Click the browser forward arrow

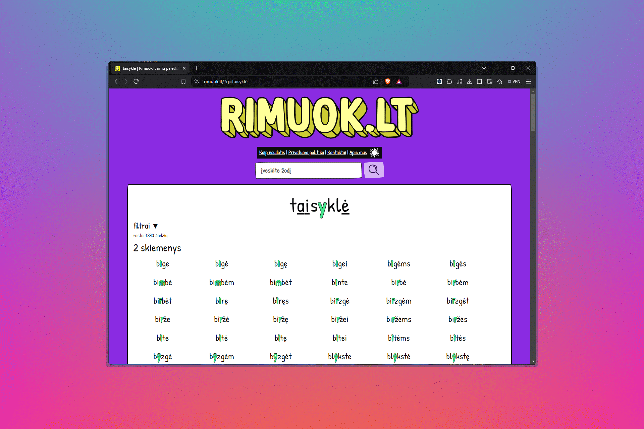[x=126, y=81]
